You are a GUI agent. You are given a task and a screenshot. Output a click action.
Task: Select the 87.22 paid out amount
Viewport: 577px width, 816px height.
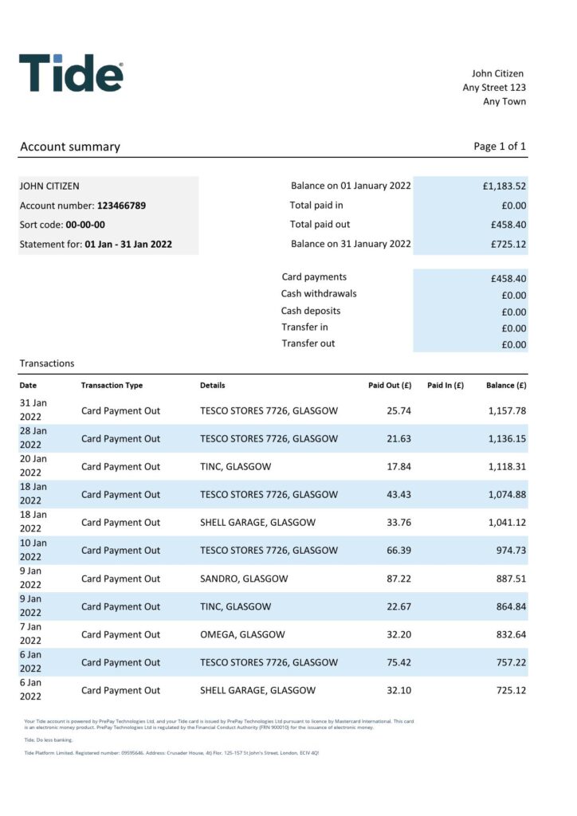point(398,579)
